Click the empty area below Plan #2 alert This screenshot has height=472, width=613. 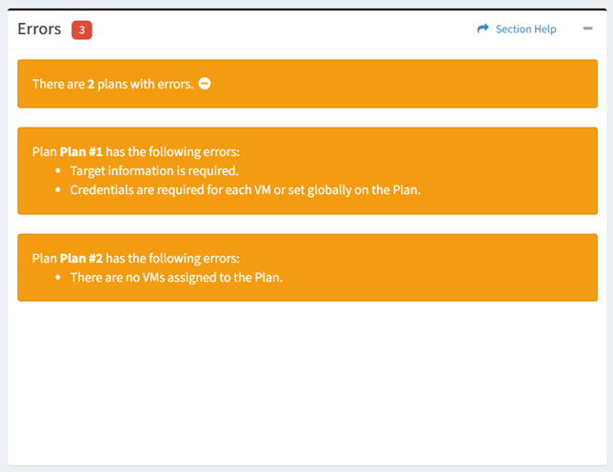click(306, 381)
